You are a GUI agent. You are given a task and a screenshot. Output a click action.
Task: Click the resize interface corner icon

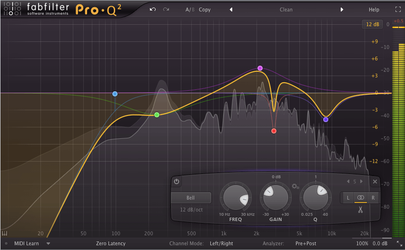(399, 243)
